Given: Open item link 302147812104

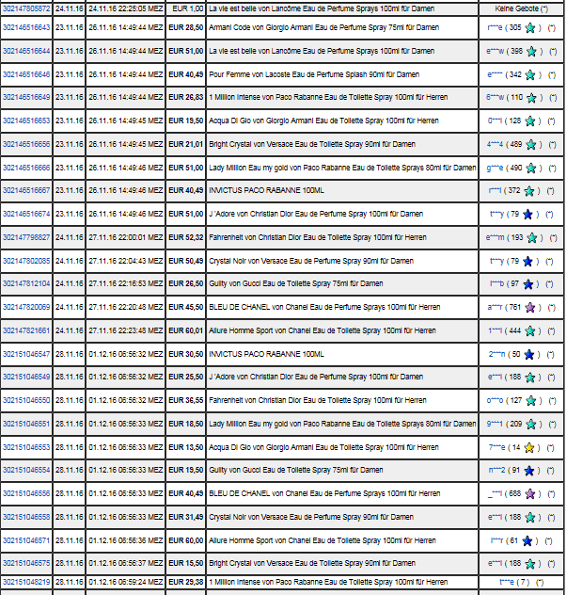Looking at the screenshot, I should [26, 283].
